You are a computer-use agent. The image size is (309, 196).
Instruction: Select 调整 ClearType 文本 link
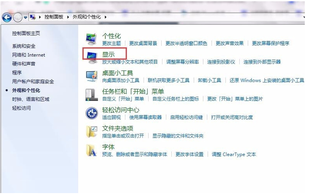tap(234, 155)
